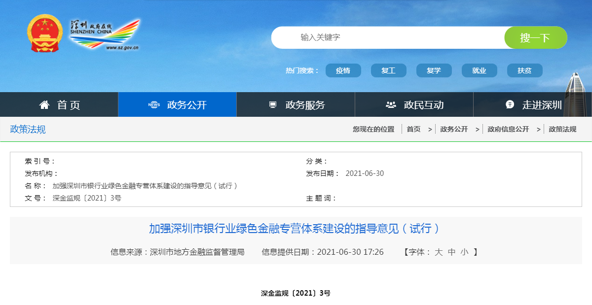Select the 疫情 hot search tag
The width and height of the screenshot is (592, 305).
tap(343, 70)
